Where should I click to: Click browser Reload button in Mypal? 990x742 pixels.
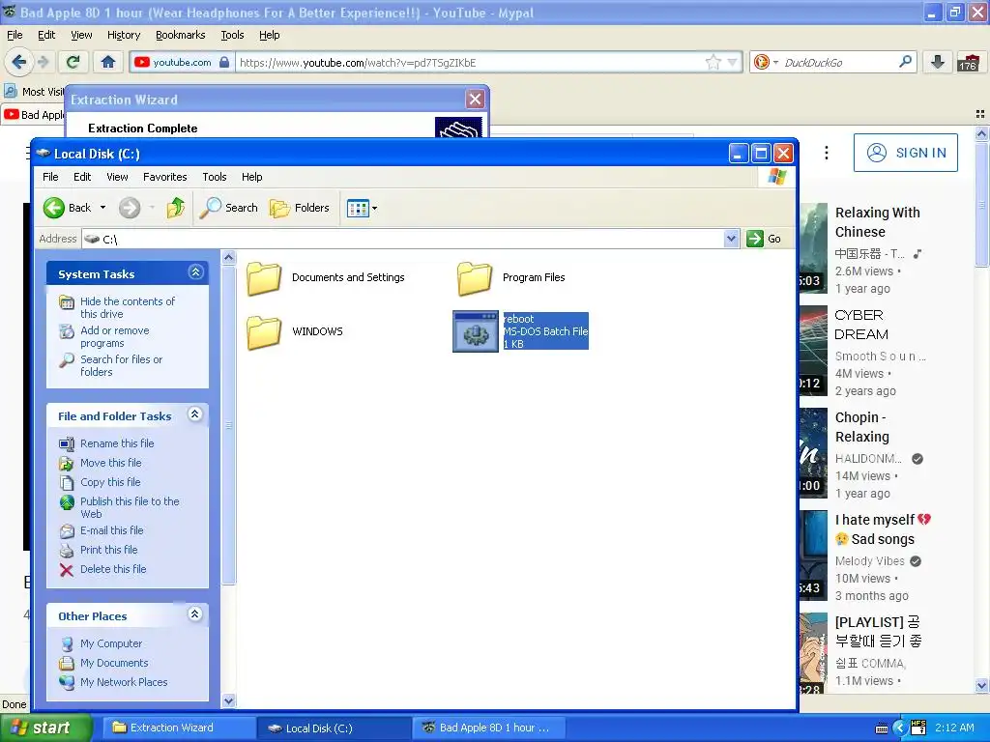click(x=73, y=62)
